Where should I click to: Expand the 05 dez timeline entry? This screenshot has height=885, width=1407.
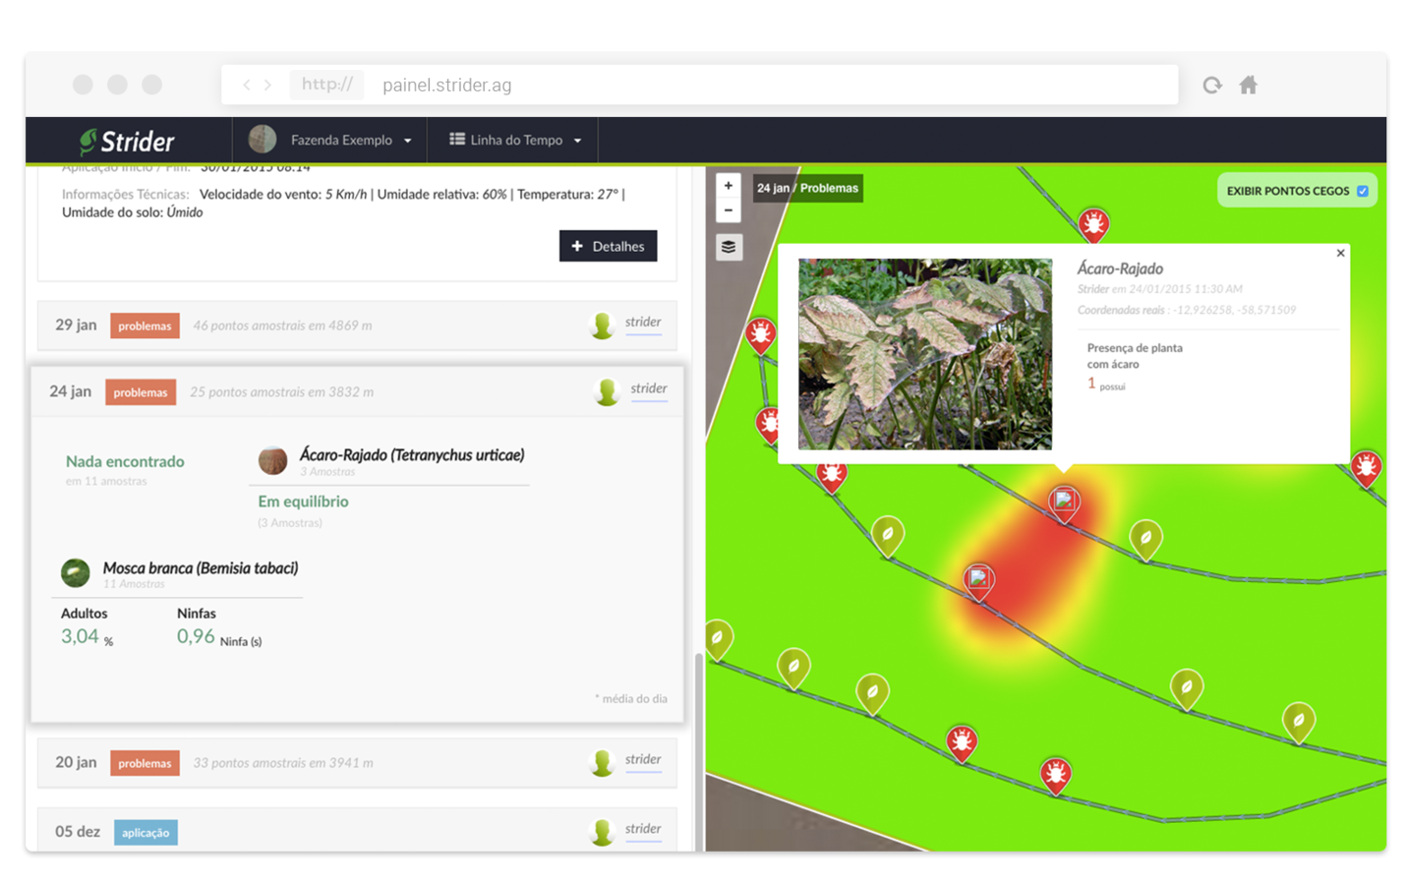357,830
